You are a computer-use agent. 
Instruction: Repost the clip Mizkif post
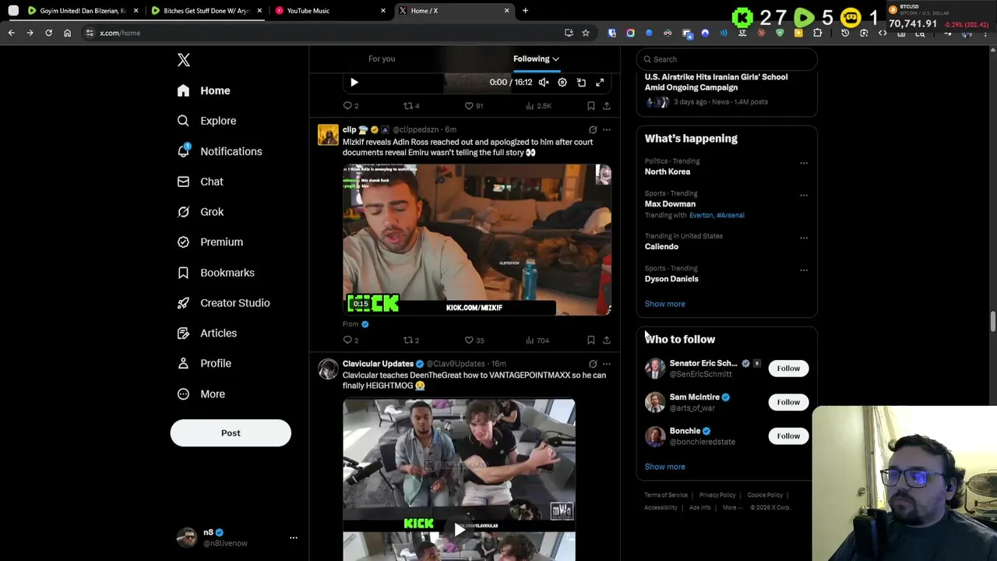click(411, 340)
